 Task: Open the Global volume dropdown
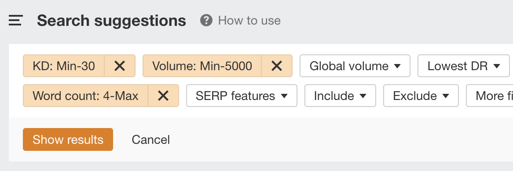tap(355, 66)
